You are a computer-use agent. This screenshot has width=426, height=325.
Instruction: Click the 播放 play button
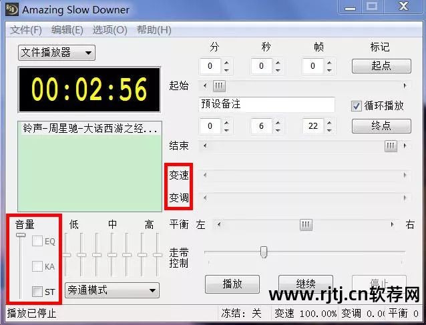tap(232, 284)
